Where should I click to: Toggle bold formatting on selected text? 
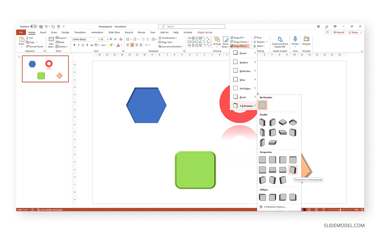[x=74, y=45]
